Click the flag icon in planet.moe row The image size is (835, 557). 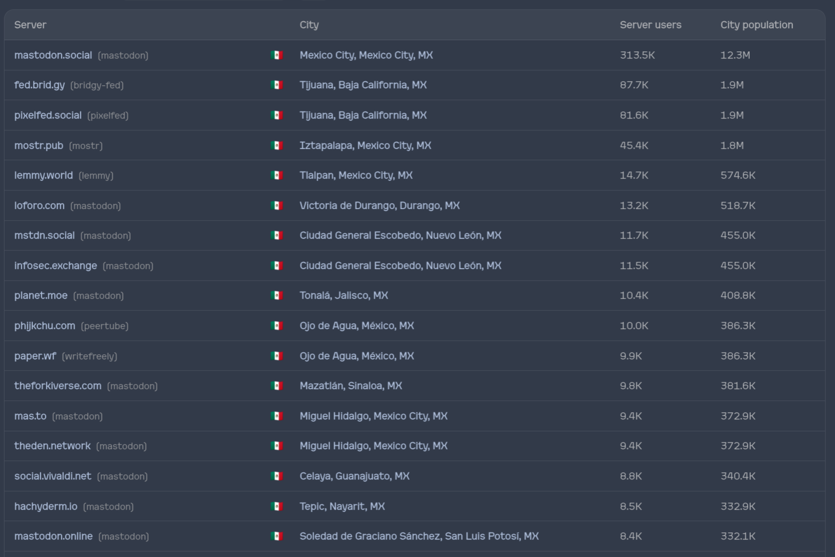[277, 296]
